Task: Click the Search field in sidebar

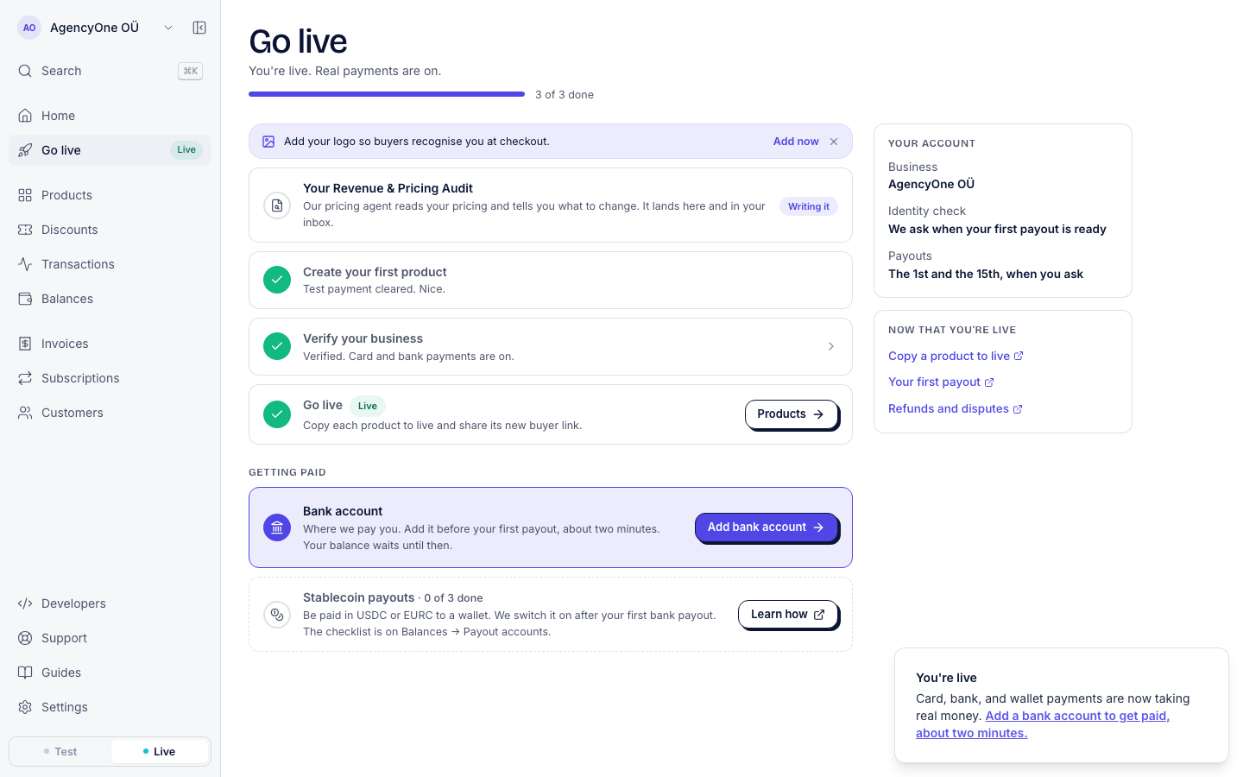Action: [110, 71]
